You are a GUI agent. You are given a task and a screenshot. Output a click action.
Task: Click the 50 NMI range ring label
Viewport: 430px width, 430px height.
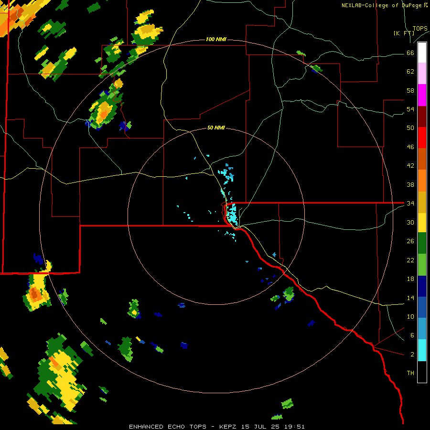216,128
